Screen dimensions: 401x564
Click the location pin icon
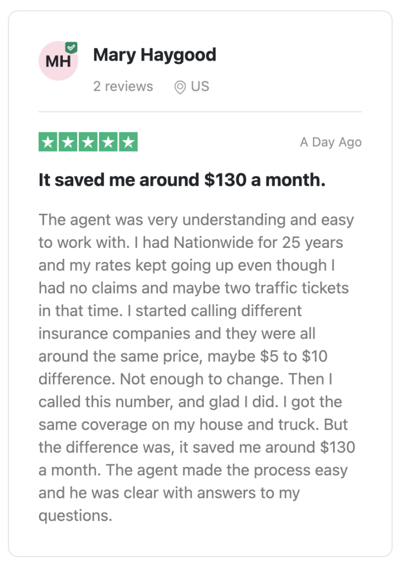180,87
